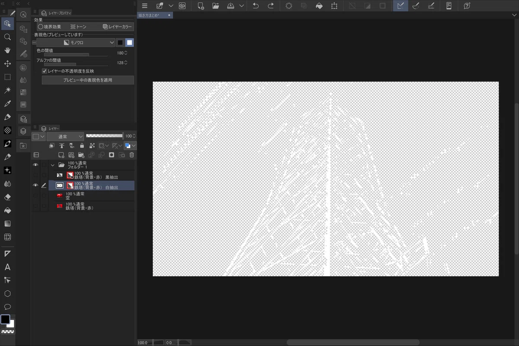Image resolution: width=519 pixels, height=346 pixels.
Task: Select the Zoom magnifier tool
Action: point(7,37)
